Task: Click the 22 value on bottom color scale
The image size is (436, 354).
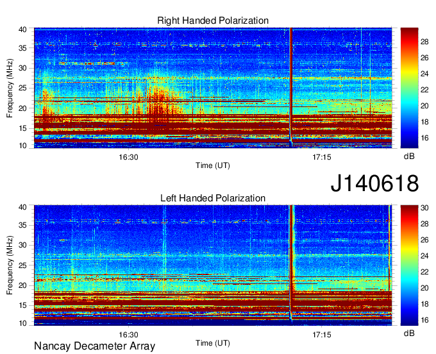Action: point(424,272)
